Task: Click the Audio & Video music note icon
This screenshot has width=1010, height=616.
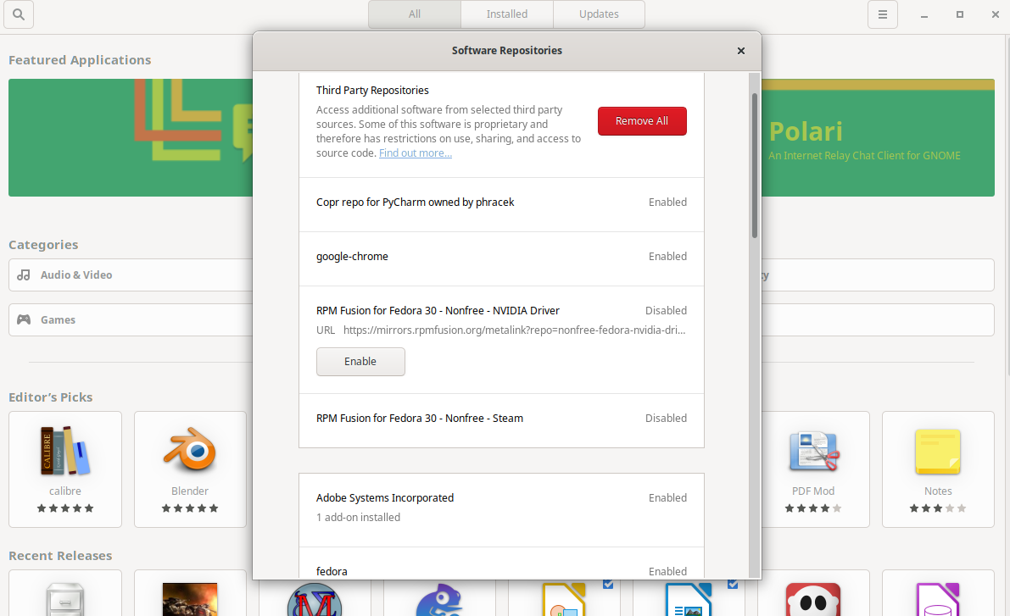Action: [x=24, y=275]
